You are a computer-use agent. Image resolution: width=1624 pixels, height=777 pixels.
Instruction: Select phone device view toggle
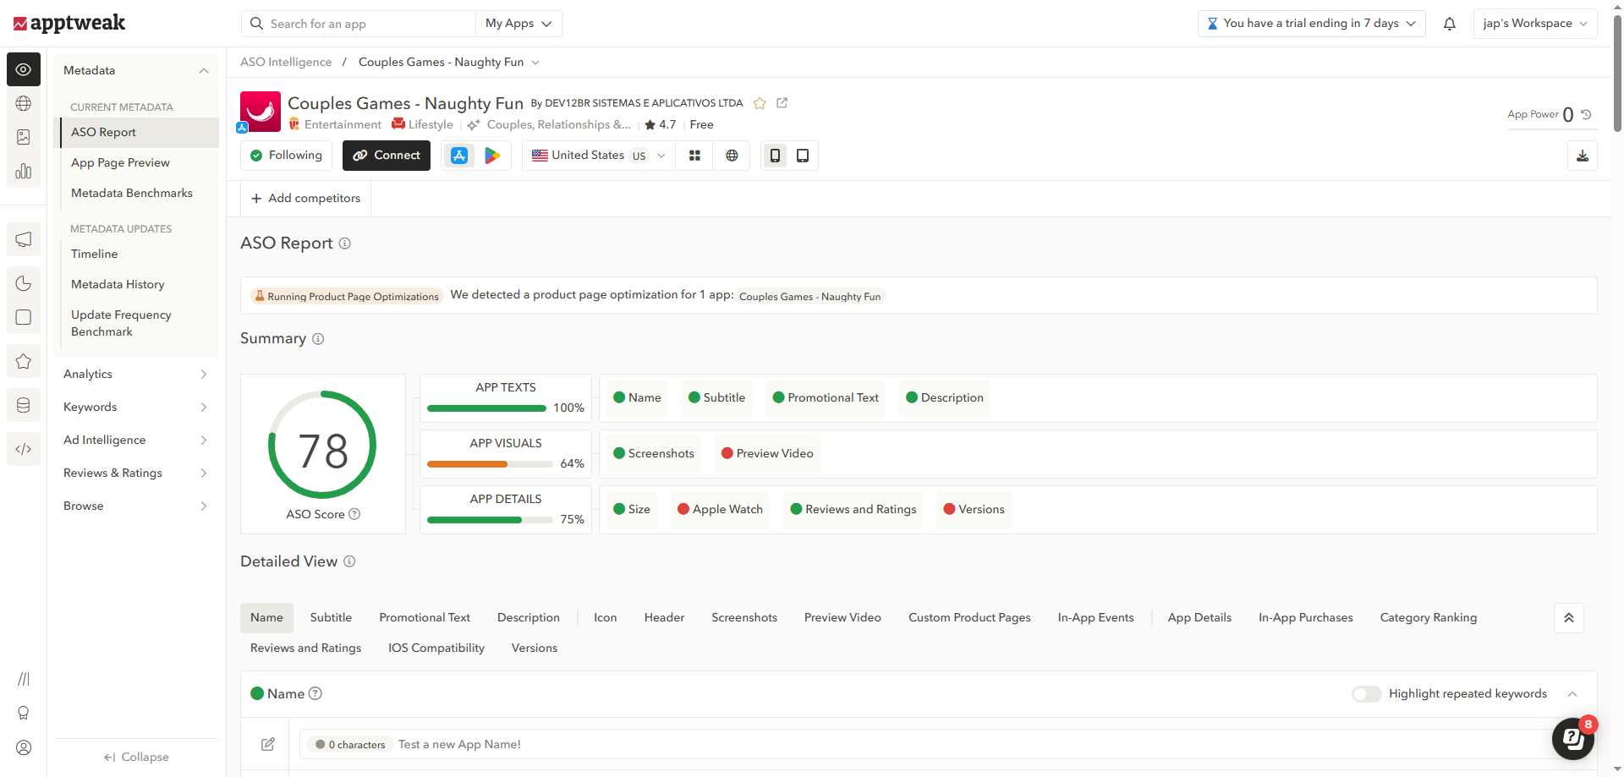tap(775, 156)
